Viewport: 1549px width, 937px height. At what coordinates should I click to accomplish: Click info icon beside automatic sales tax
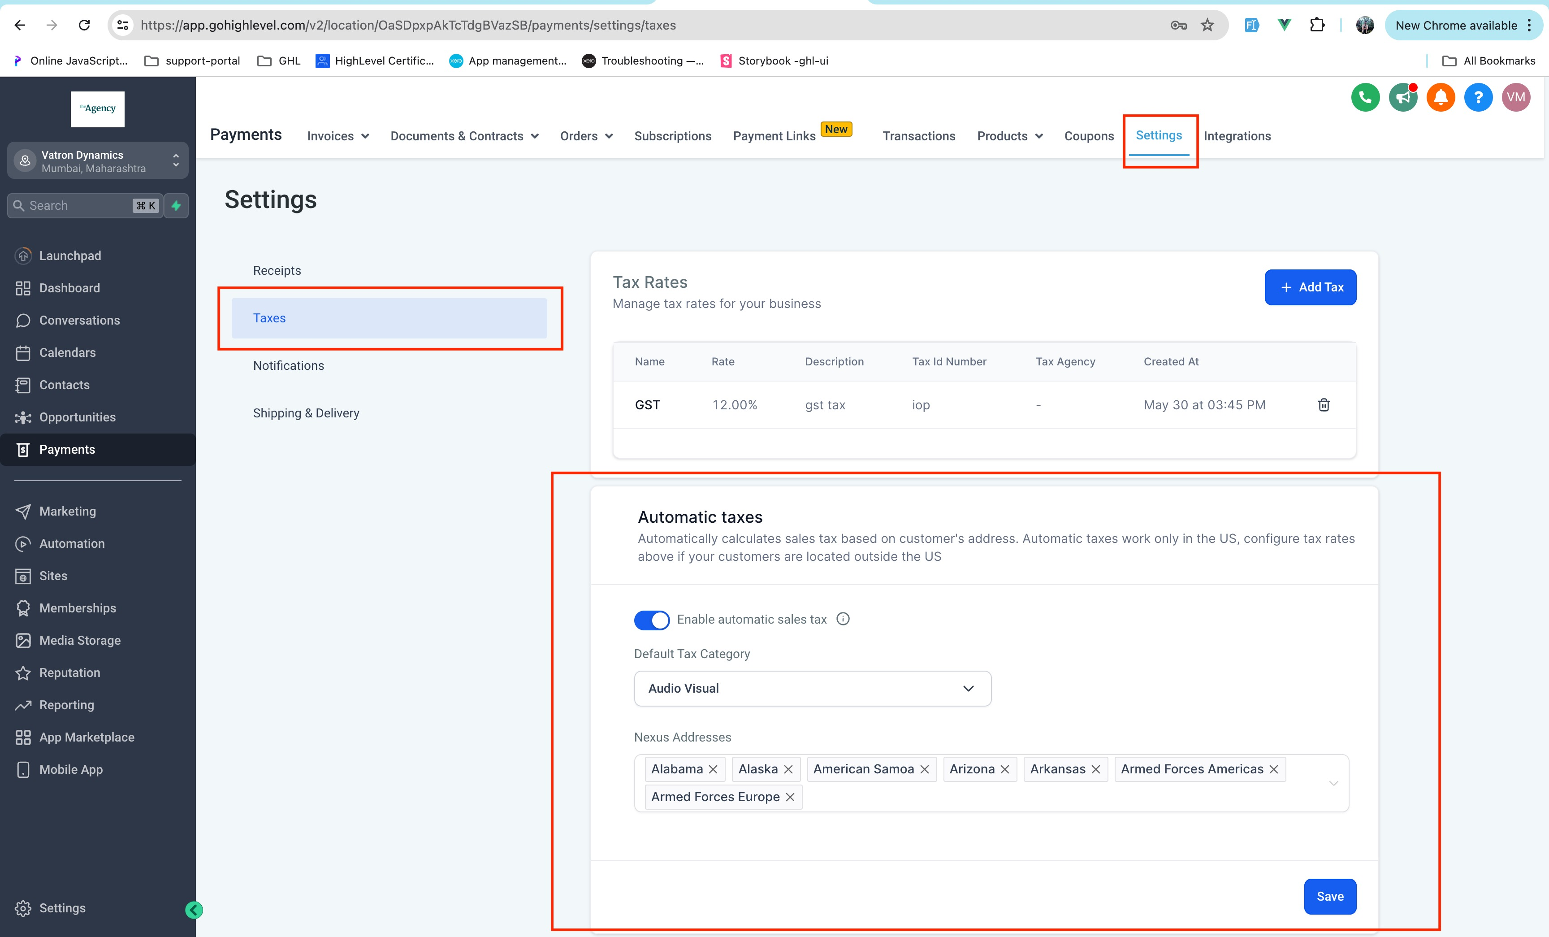(843, 619)
